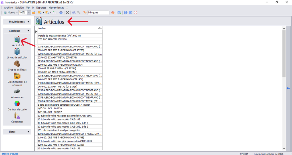Select row 15 tubos de vidrio para modelo CALE-15S
The width and height of the screenshot is (292, 155).
point(70,148)
